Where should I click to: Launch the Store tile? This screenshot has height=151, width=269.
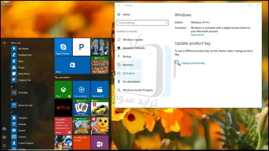72,65
